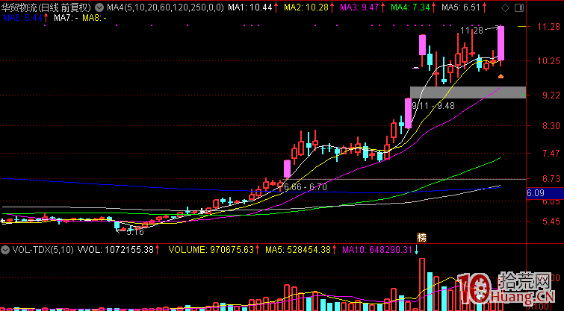Open the VOL-TDX indicator dropdown arrow
This screenshot has width=564, height=311.
coord(5,250)
